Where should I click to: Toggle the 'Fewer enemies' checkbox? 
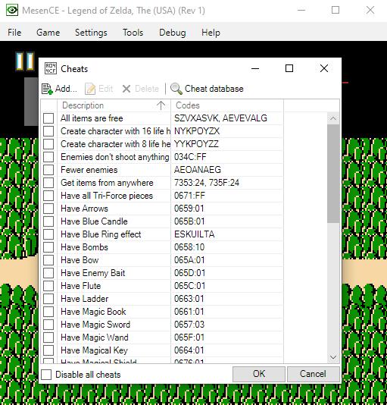48,170
